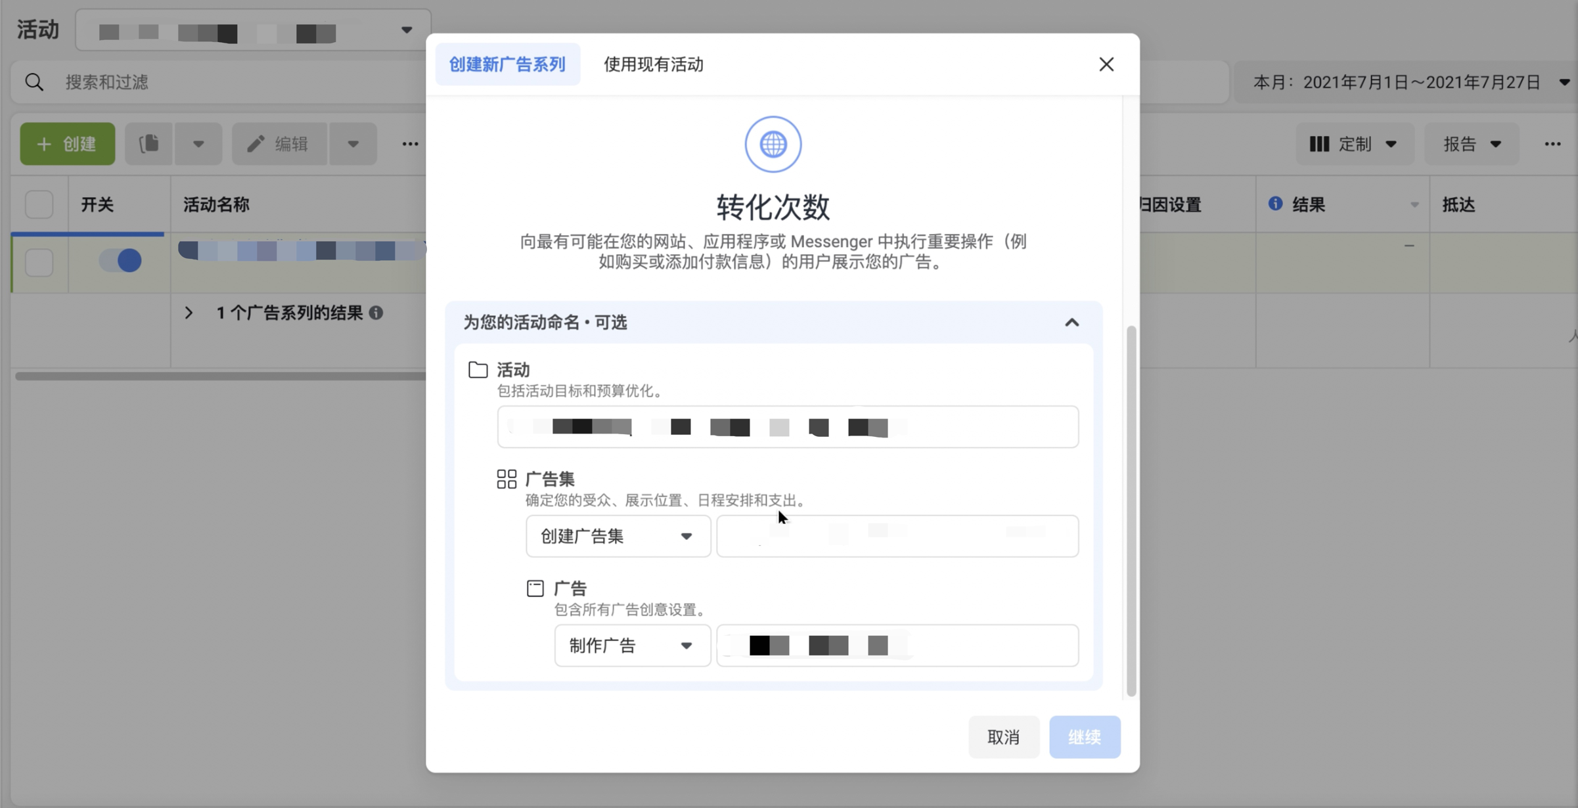1578x808 pixels.
Task: Open the 创建广告集 dropdown
Action: click(617, 536)
